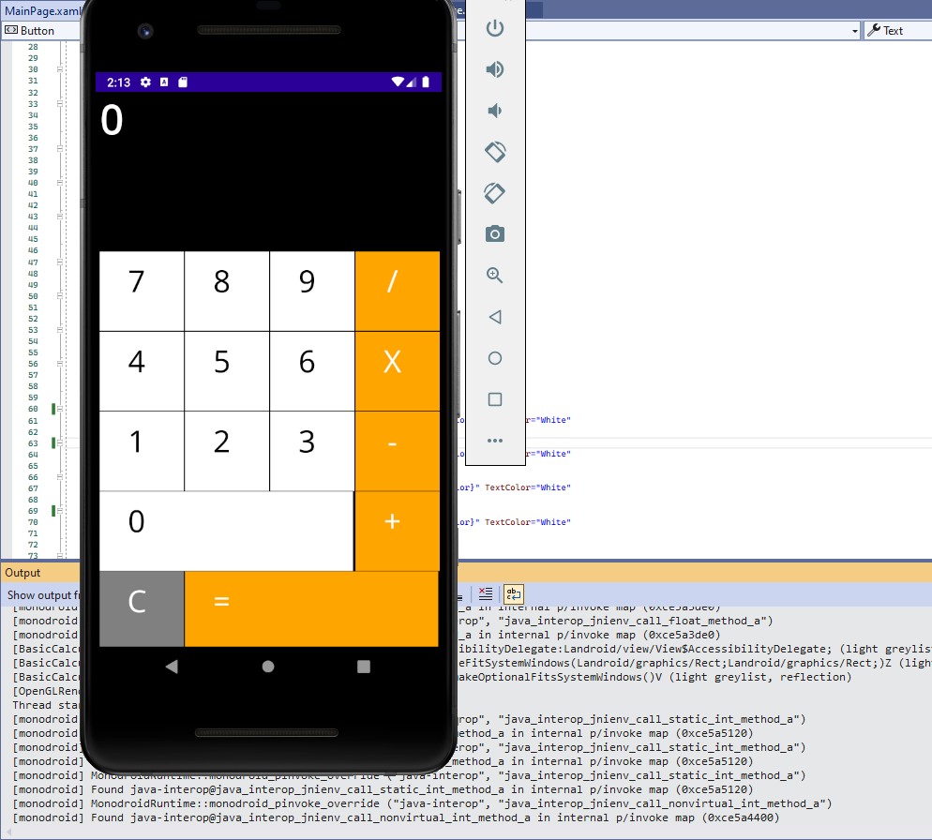This screenshot has width=932, height=840.
Task: Select the Output panel tab
Action: (x=22, y=573)
